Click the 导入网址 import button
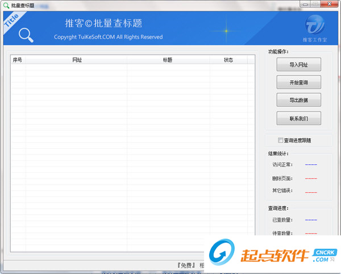 [x=298, y=64]
